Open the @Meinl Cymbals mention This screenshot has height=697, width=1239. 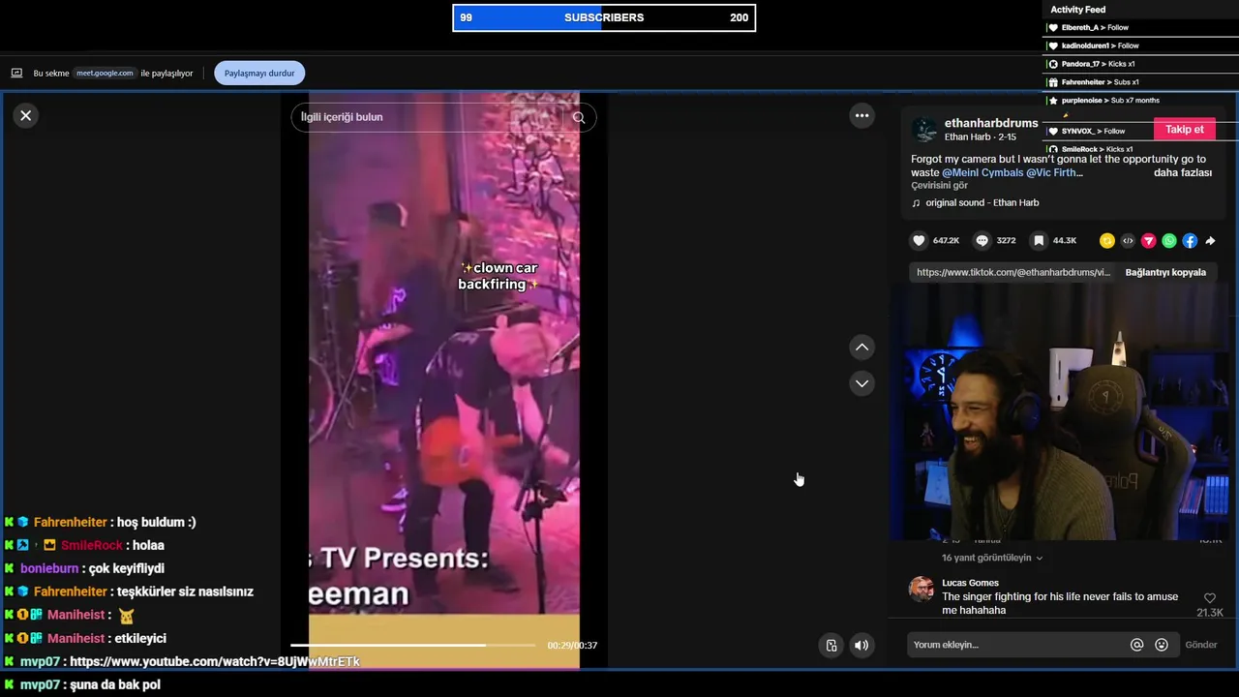point(982,172)
